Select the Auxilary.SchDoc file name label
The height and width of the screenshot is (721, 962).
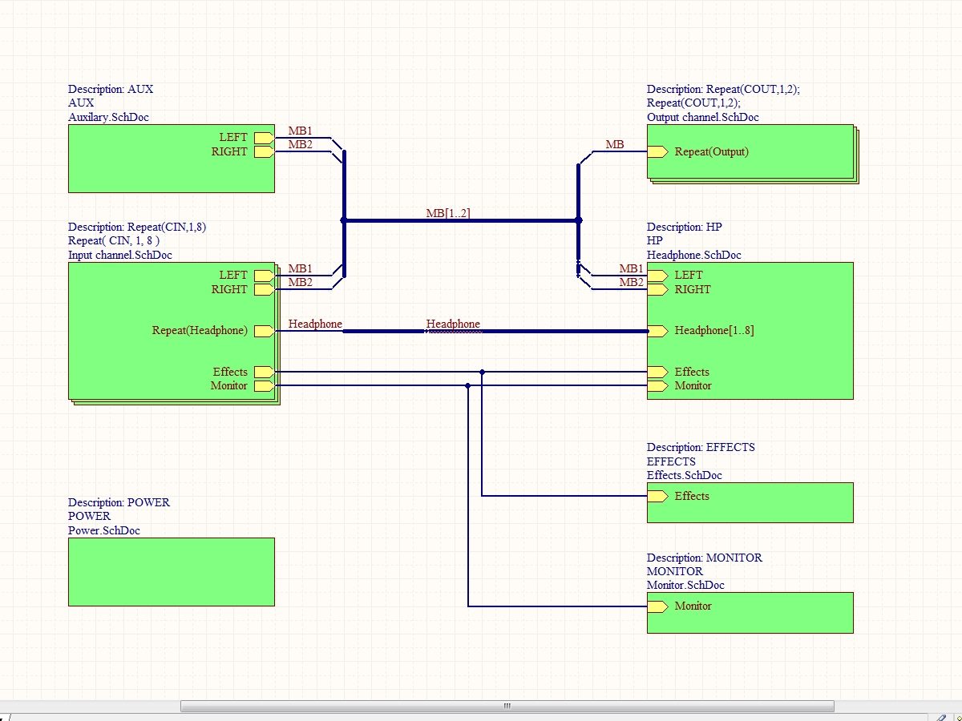108,117
